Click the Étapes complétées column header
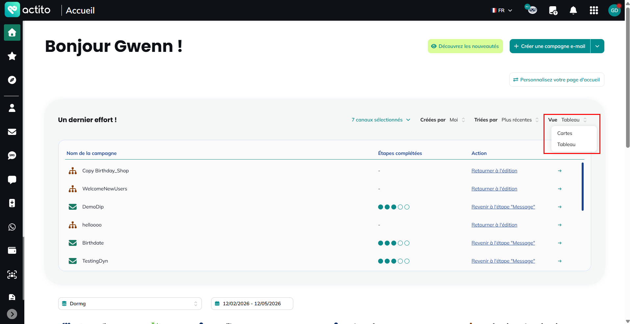 [x=400, y=153]
